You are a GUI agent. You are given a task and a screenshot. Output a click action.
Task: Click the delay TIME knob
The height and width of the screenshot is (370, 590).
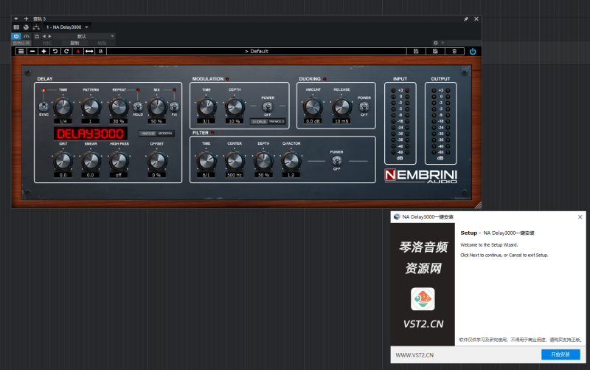point(63,107)
